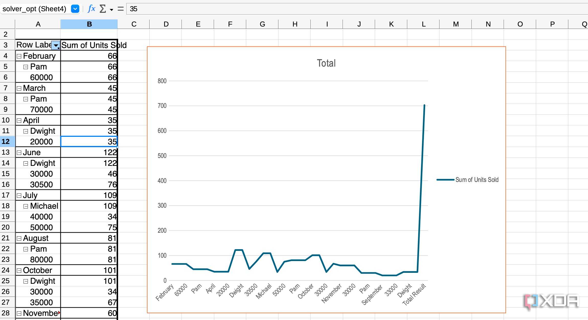Click the equals Formula icon

point(121,9)
